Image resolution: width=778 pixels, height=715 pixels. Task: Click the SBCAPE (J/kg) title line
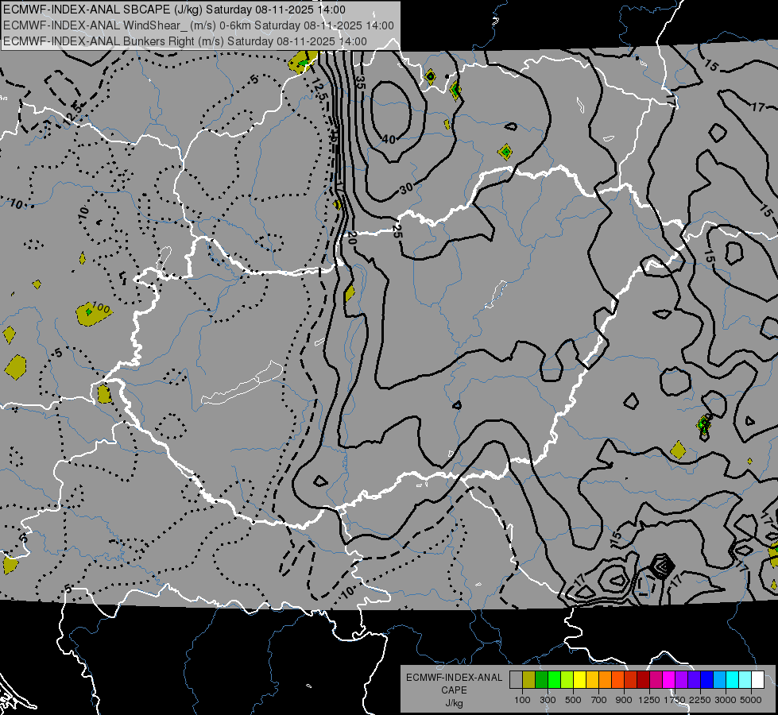click(x=174, y=10)
